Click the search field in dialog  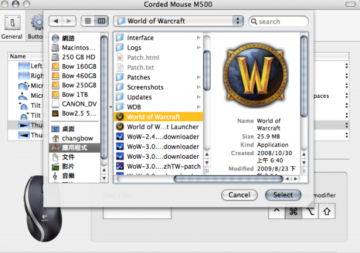278,22
